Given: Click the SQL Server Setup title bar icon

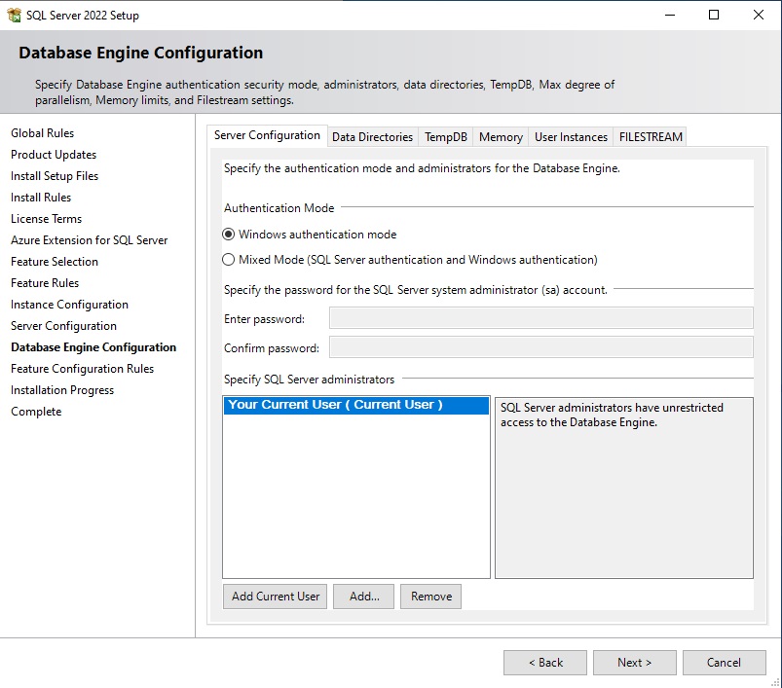Looking at the screenshot, I should click(x=14, y=15).
